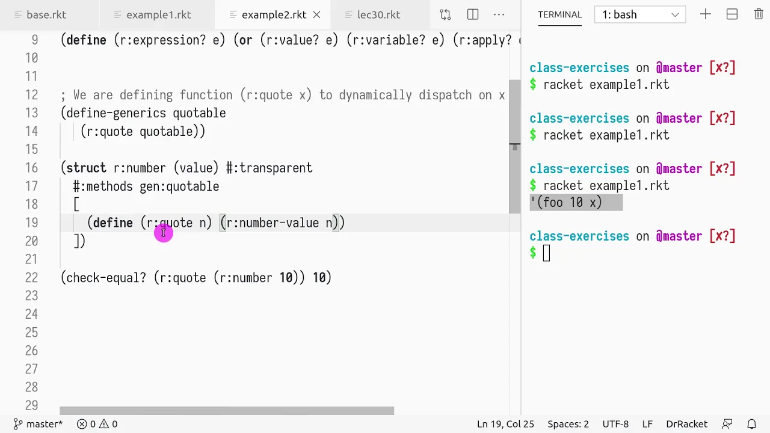Click Ln 19, Col 25 in status bar

pyautogui.click(x=505, y=424)
